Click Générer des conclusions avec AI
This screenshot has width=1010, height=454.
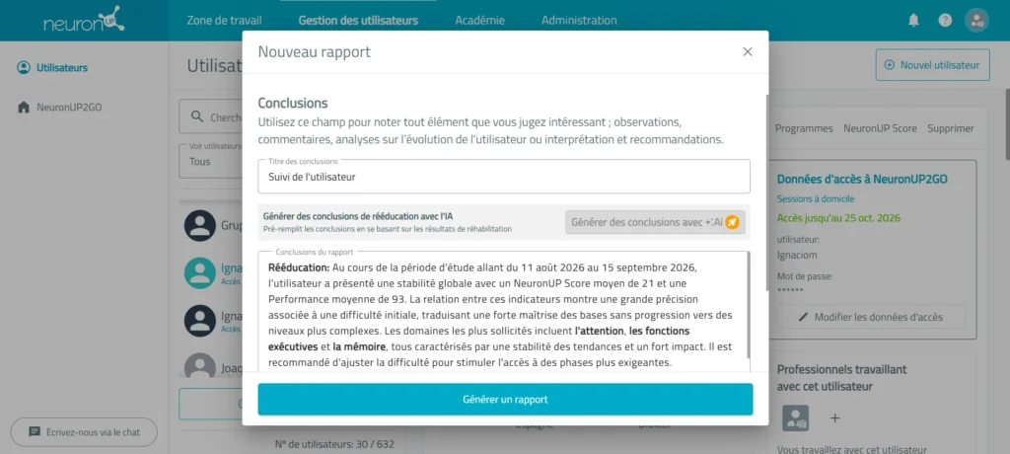tap(655, 222)
